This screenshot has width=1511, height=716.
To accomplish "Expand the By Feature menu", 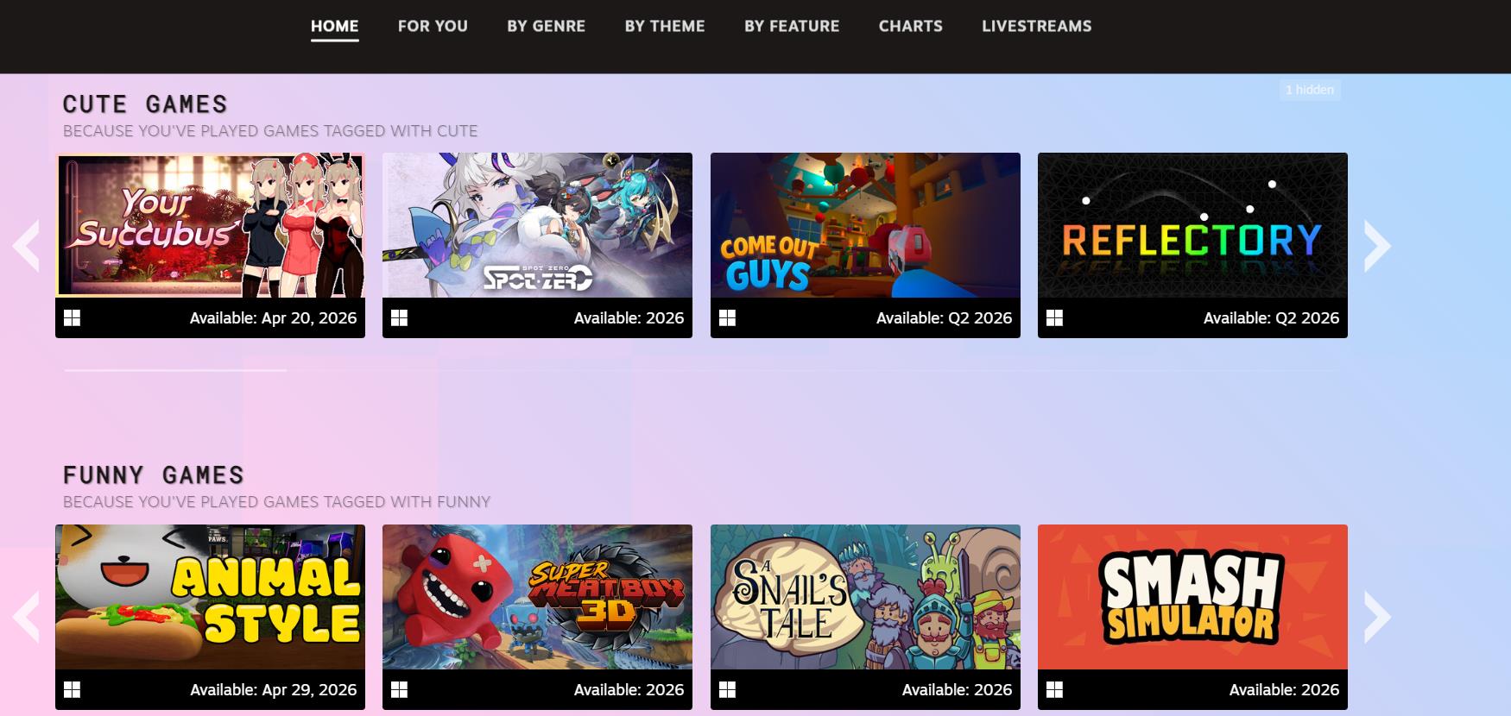I will point(791,26).
